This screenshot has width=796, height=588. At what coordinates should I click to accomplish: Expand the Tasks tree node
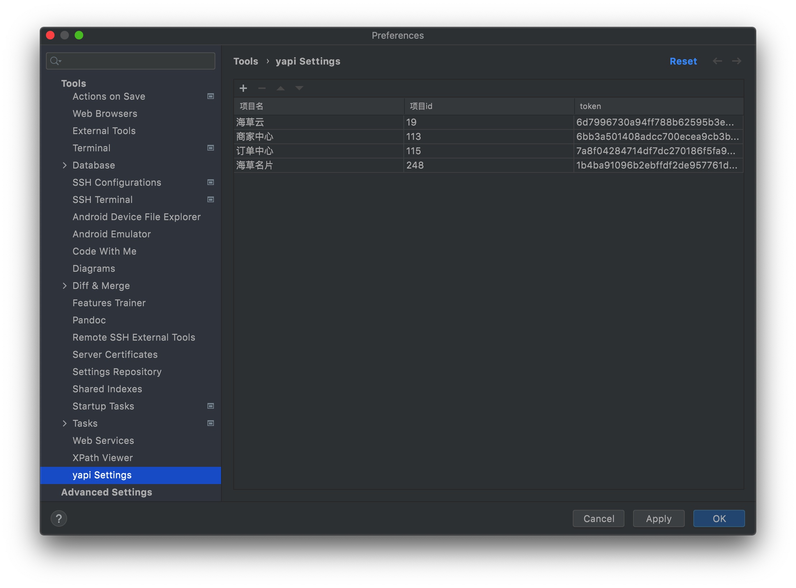click(x=65, y=423)
